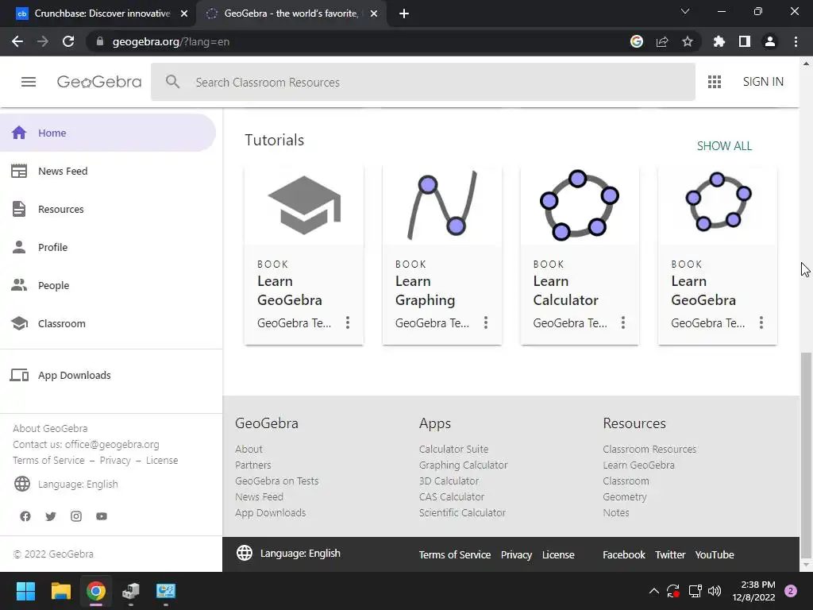Image resolution: width=813 pixels, height=610 pixels.
Task: Click office@geogebra.org contact link
Action: [112, 444]
